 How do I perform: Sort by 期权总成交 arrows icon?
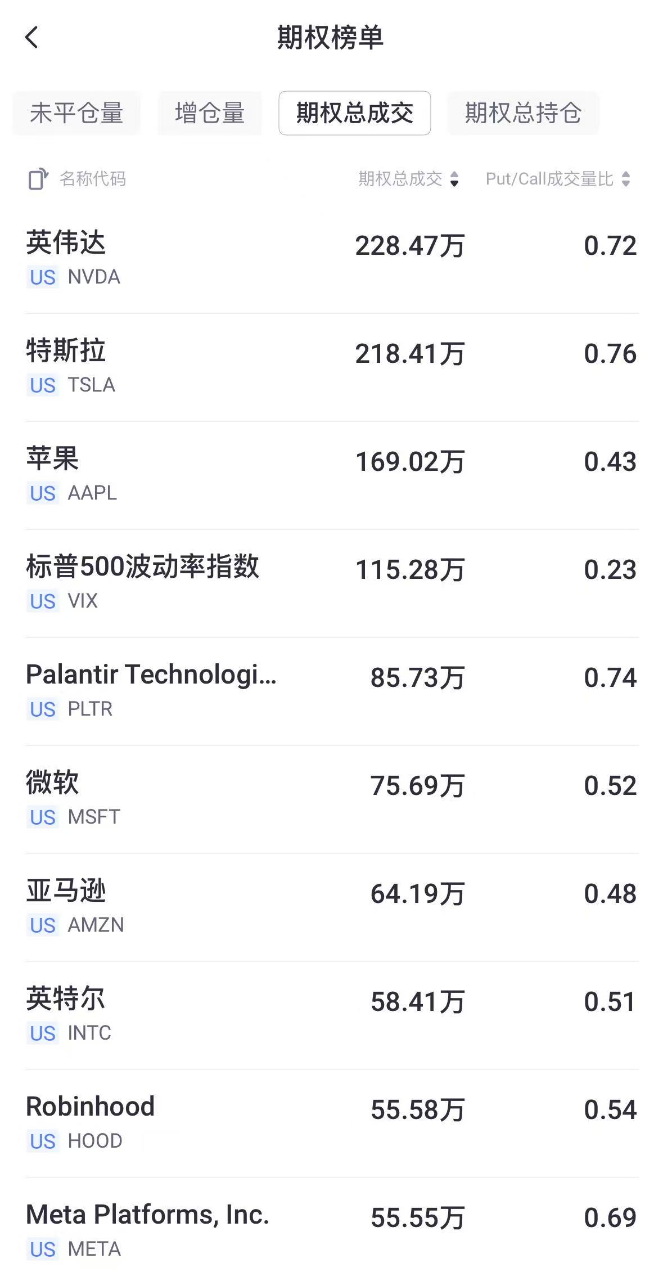454,179
